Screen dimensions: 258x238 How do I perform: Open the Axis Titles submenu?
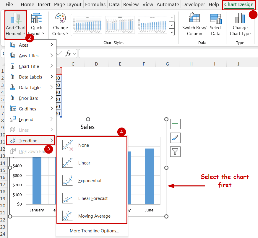click(x=31, y=56)
